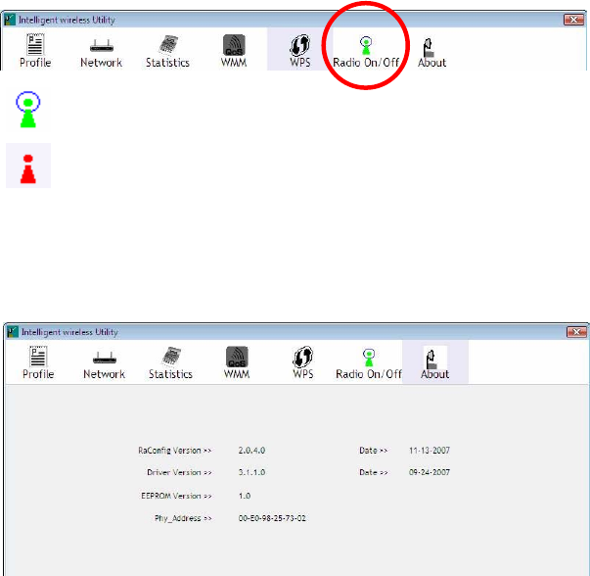Click the EEPROM Version value 1.0
Image resolution: width=590 pixels, height=576 pixels.
pos(245,496)
